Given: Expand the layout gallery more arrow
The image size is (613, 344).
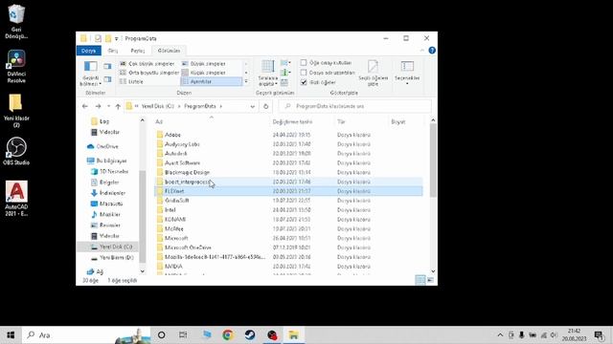Looking at the screenshot, I should pos(246,81).
